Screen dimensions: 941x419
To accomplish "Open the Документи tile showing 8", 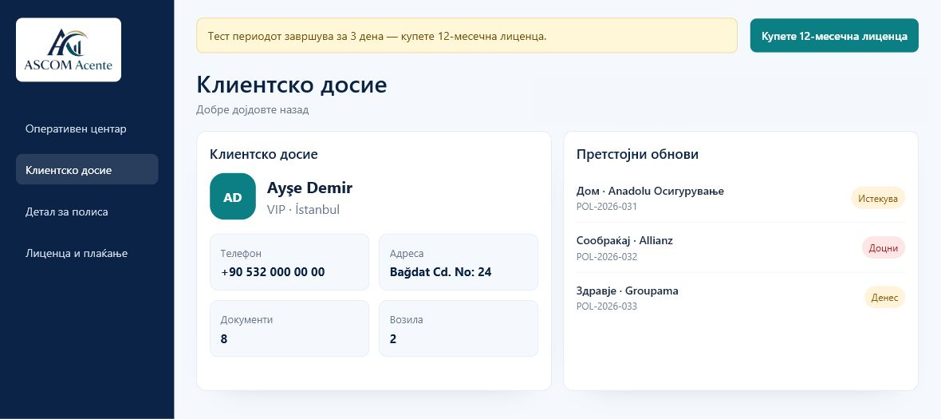I will tap(289, 329).
